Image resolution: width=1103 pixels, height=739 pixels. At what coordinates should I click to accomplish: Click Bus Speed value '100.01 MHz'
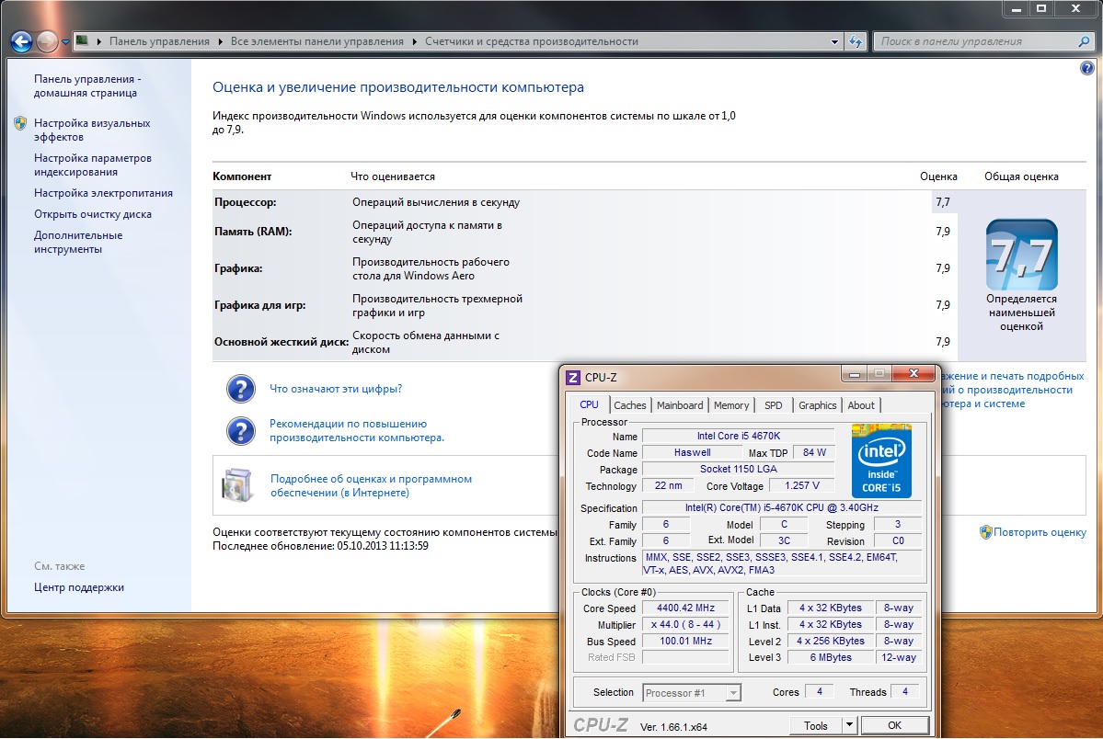(x=685, y=642)
